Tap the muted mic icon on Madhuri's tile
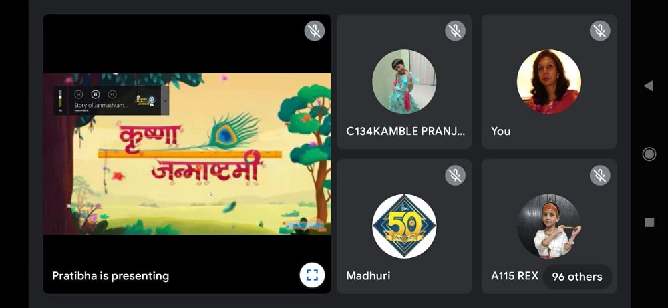The width and height of the screenshot is (668, 308). pos(455,175)
